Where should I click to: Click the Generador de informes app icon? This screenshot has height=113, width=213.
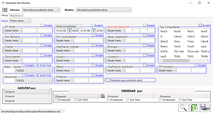3,3
